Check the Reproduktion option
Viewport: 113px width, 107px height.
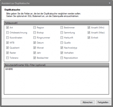[62, 58]
